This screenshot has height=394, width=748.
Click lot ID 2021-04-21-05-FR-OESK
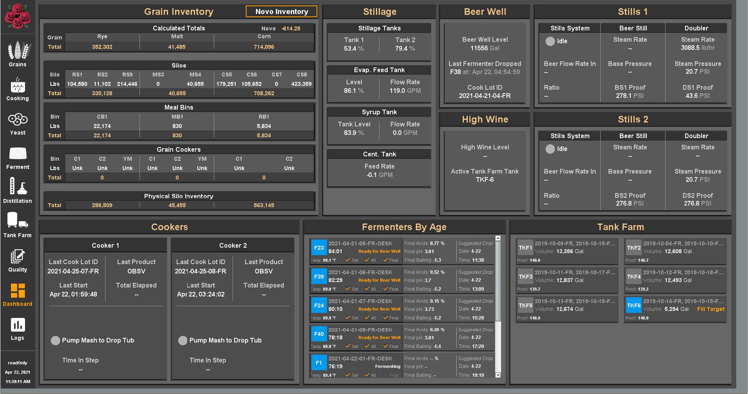[x=360, y=243]
